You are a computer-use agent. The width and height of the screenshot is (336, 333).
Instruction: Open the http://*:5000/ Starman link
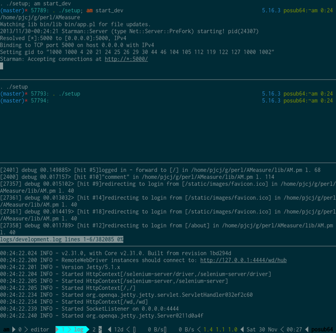(126, 59)
